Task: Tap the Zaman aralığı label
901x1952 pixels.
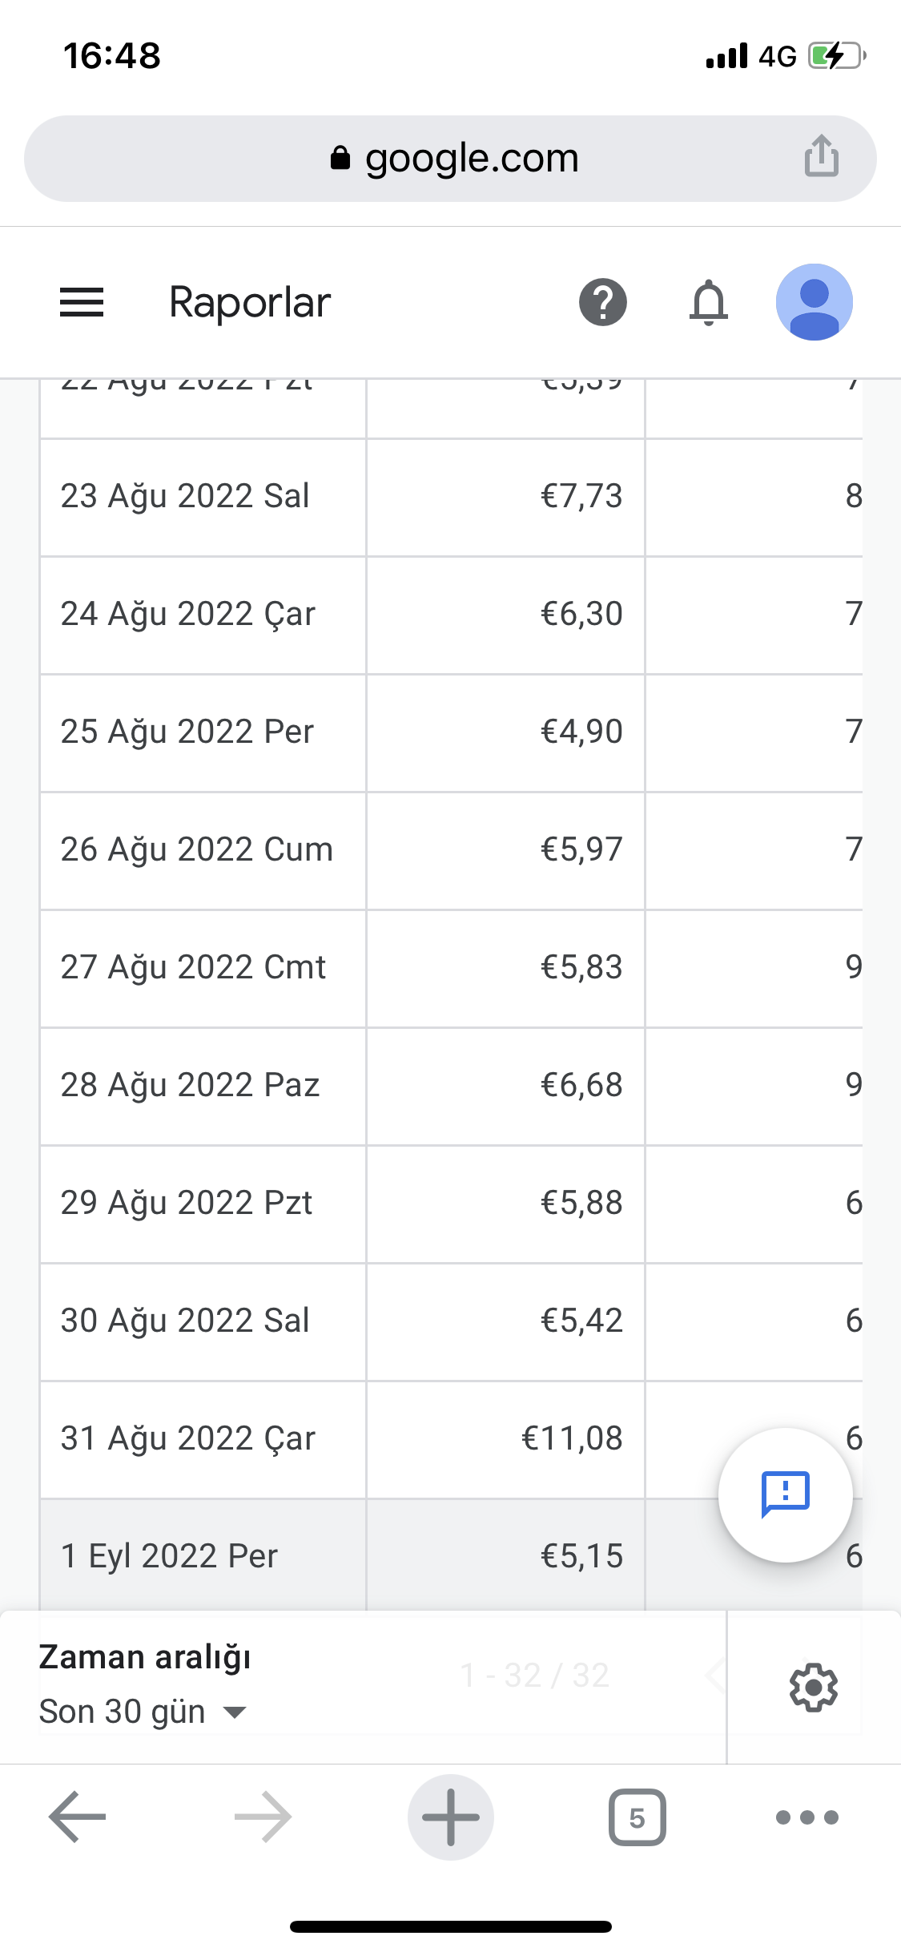Action: (x=145, y=1658)
